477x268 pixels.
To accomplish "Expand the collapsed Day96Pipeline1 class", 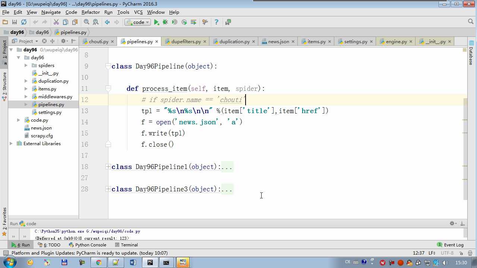I will pos(108,167).
